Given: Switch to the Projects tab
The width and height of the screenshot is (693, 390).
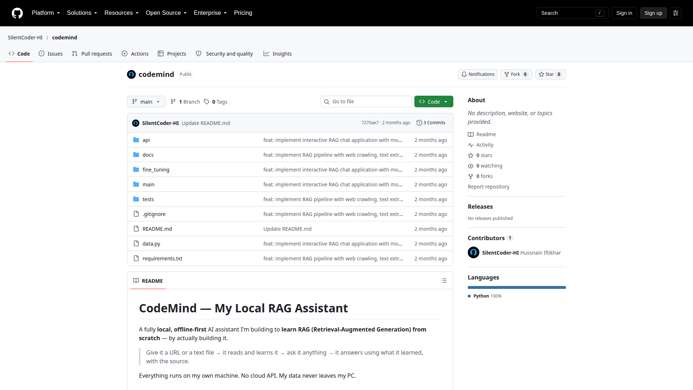Looking at the screenshot, I should point(172,54).
